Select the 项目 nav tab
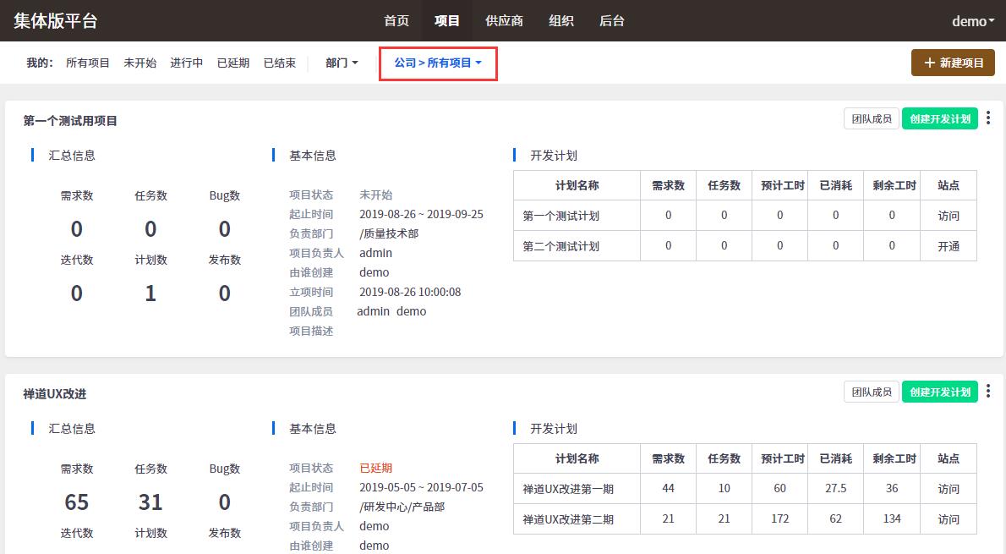 (446, 21)
